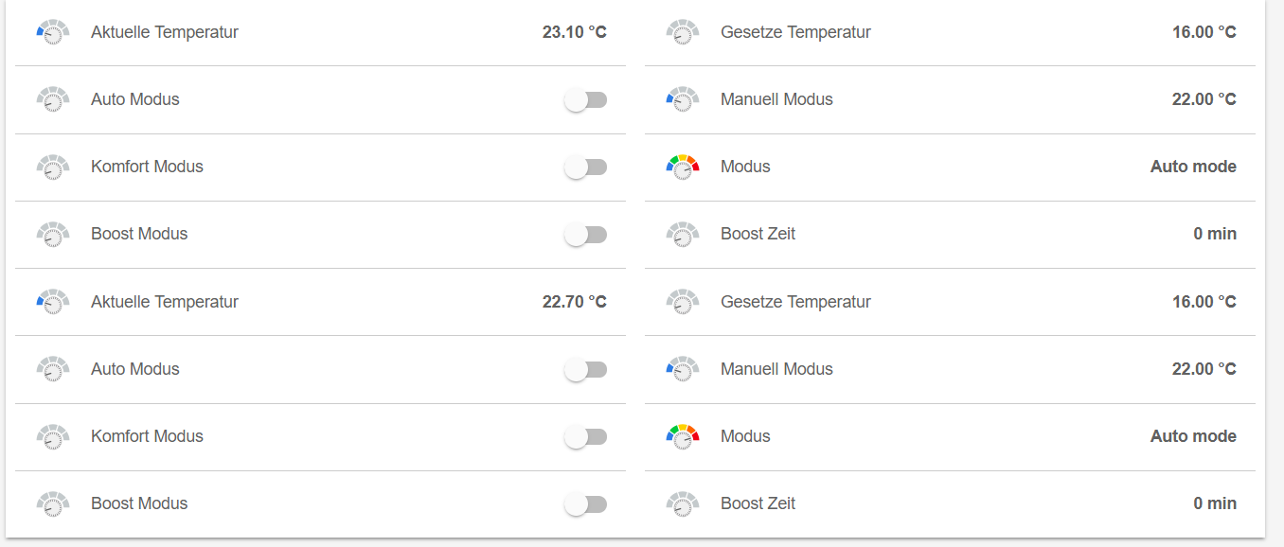This screenshot has height=547, width=1284.
Task: Click the second Boost Zeit 0 min value
Action: tap(1215, 503)
